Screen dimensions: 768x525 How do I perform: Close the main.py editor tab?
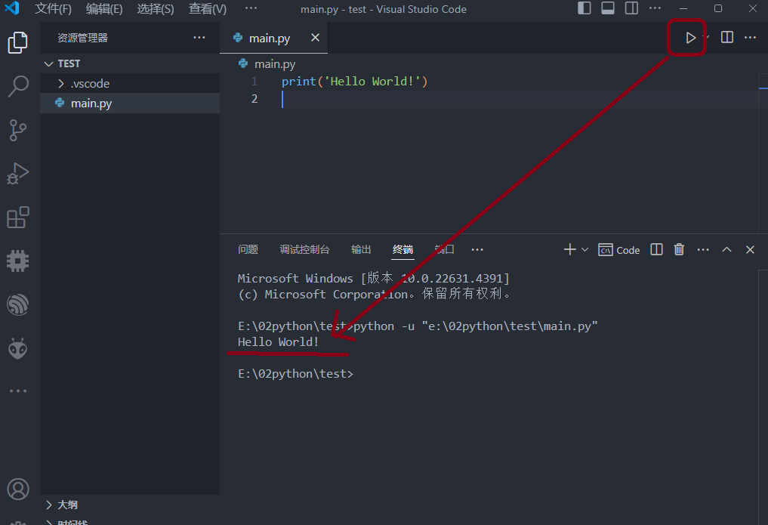pos(315,38)
